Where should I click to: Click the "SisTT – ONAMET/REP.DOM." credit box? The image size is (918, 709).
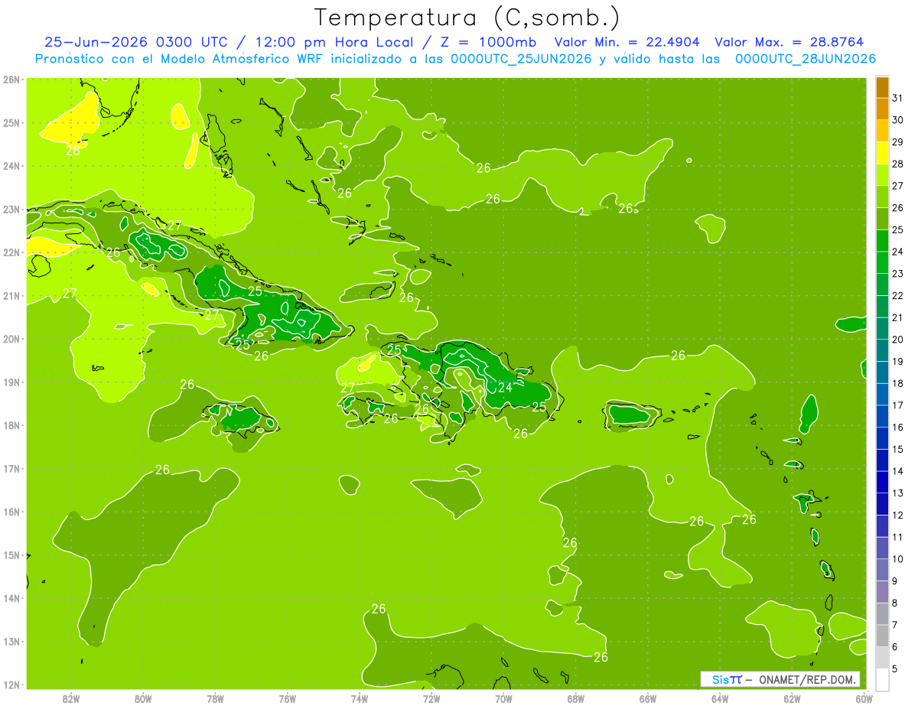point(780,679)
